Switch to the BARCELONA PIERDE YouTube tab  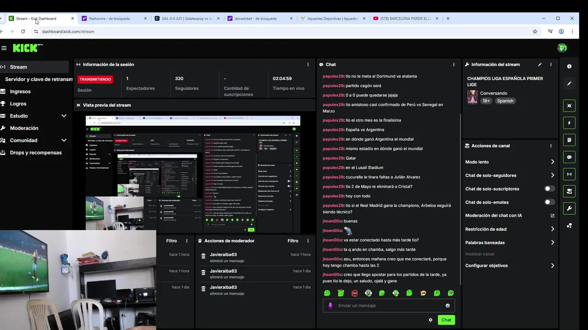pos(406,18)
